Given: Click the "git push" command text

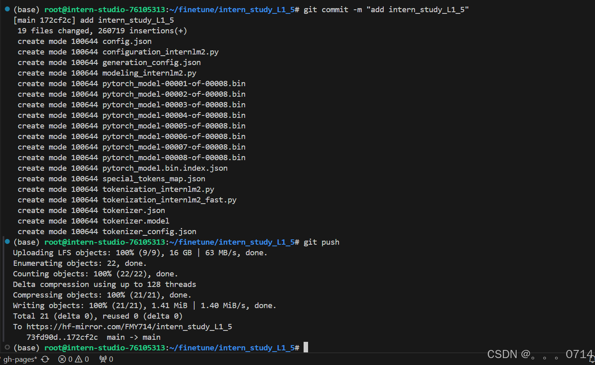Looking at the screenshot, I should point(321,242).
